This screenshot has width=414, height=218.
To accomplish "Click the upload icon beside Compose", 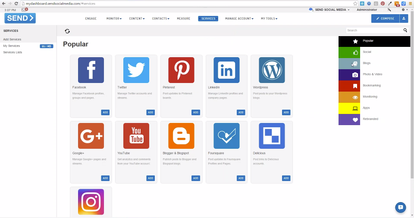I will (x=404, y=18).
